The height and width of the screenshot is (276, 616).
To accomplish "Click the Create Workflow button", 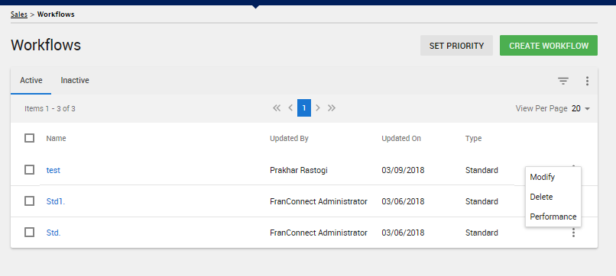I will (549, 46).
